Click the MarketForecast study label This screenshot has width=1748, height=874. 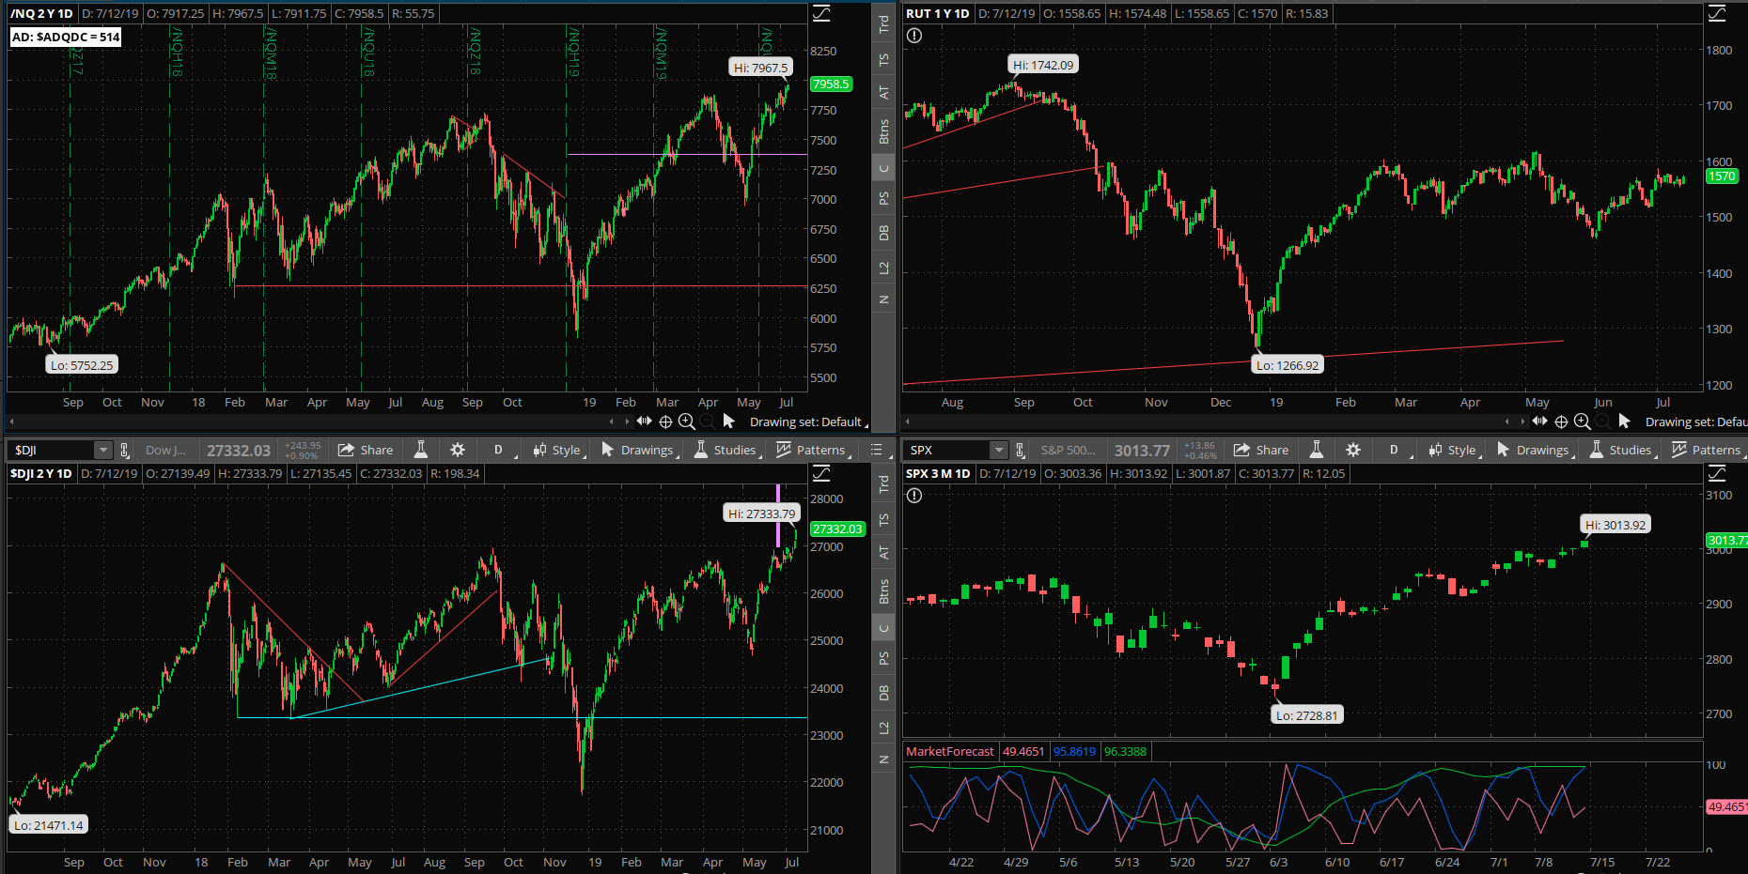point(950,751)
